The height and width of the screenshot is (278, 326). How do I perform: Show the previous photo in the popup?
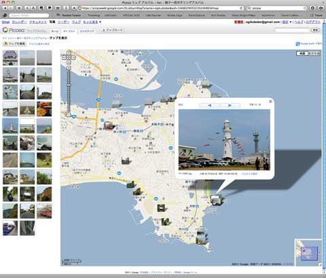(x=209, y=105)
